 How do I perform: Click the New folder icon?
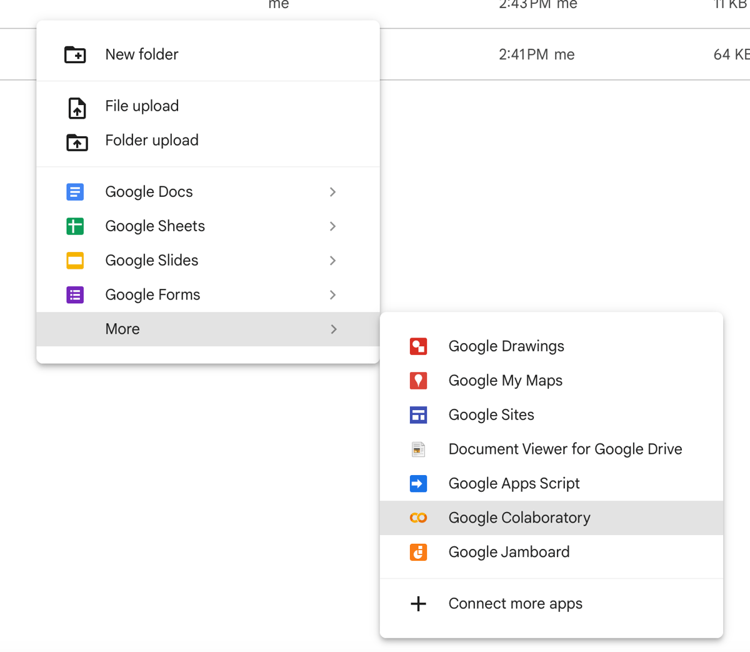(x=75, y=54)
